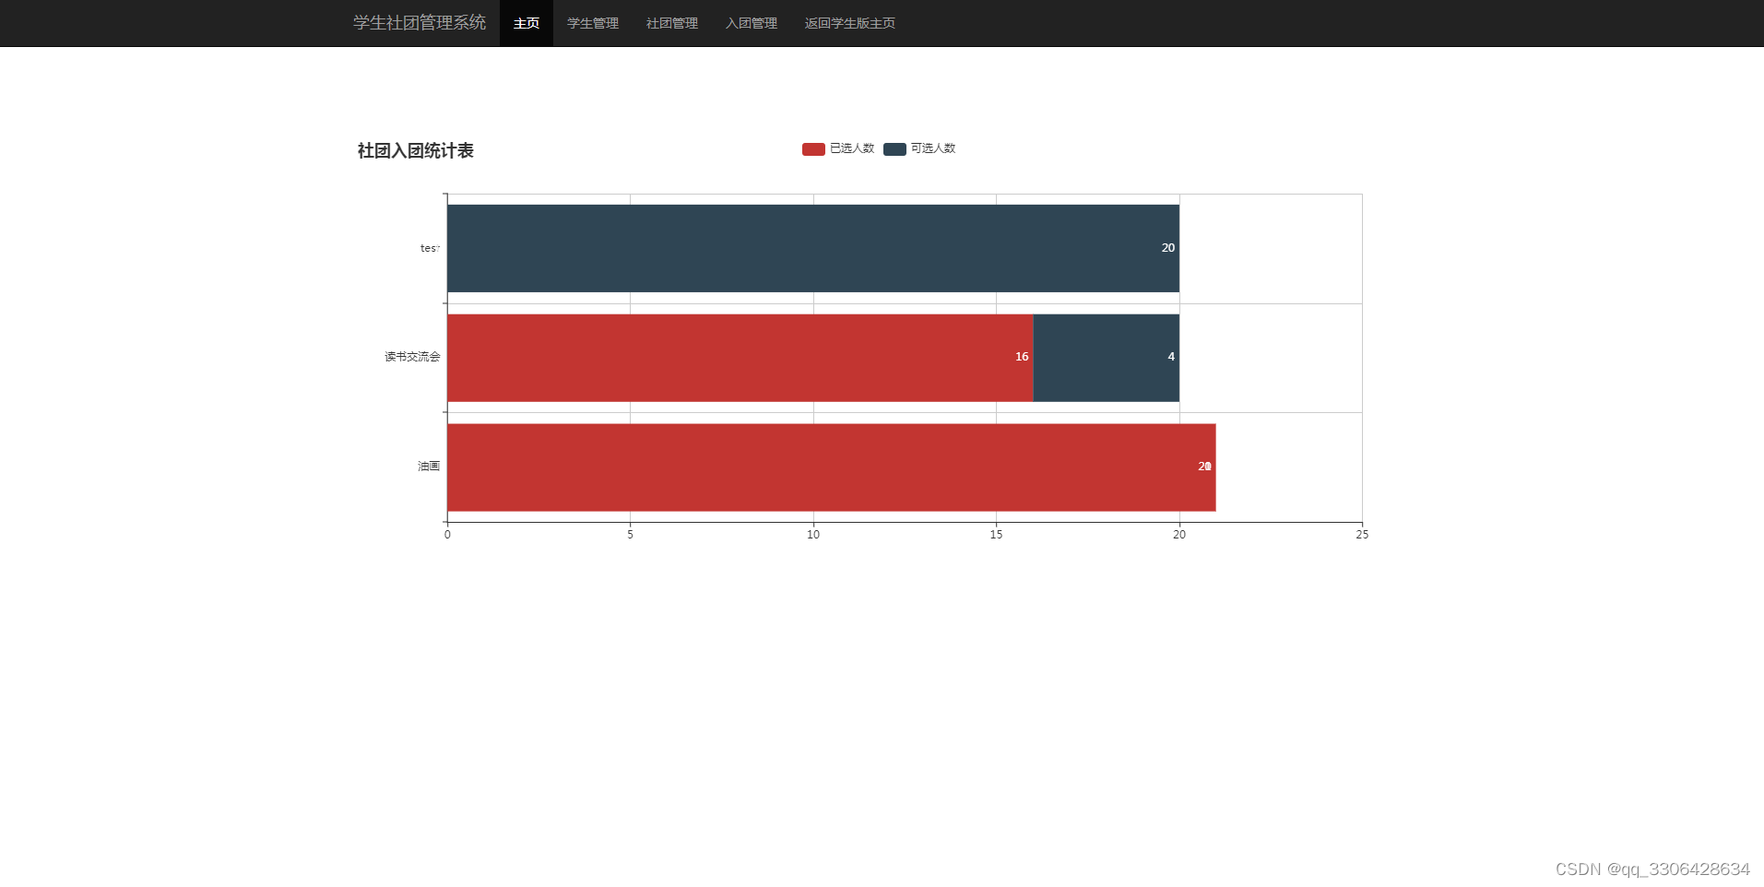1764x887 pixels.
Task: Click the 油画 axis label
Action: (x=429, y=467)
